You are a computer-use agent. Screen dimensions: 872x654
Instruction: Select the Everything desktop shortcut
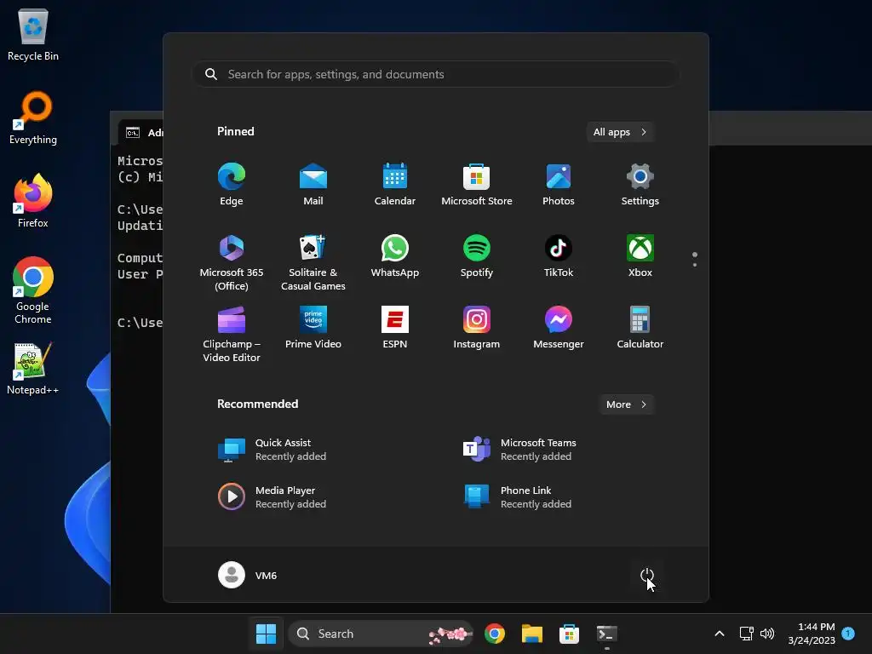(x=33, y=118)
